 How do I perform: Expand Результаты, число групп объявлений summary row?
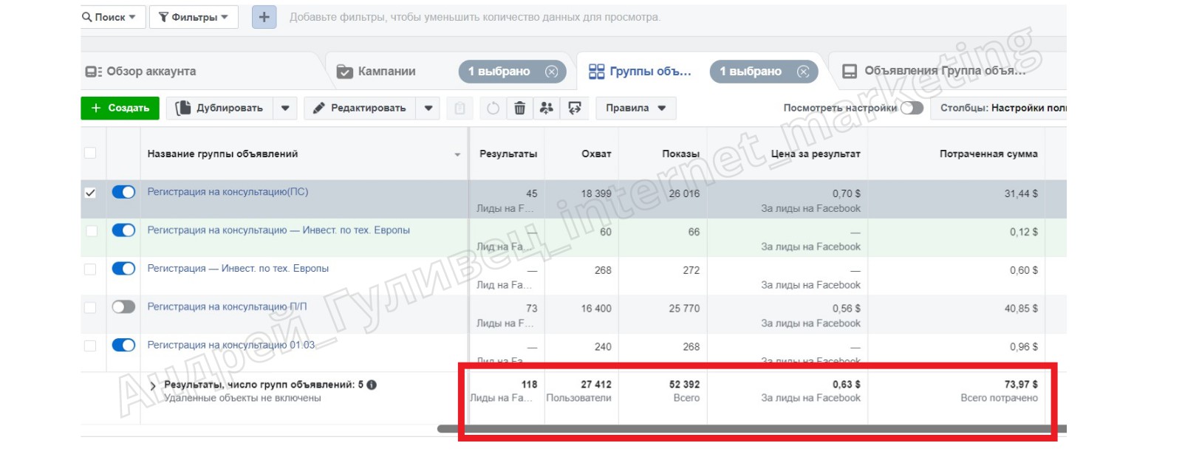(x=153, y=385)
